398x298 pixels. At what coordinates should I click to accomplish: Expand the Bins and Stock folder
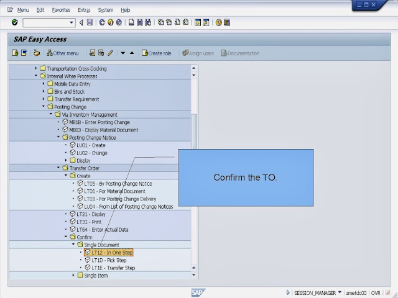pos(43,91)
